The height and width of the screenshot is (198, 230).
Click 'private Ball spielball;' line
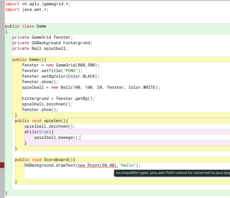[40, 49]
